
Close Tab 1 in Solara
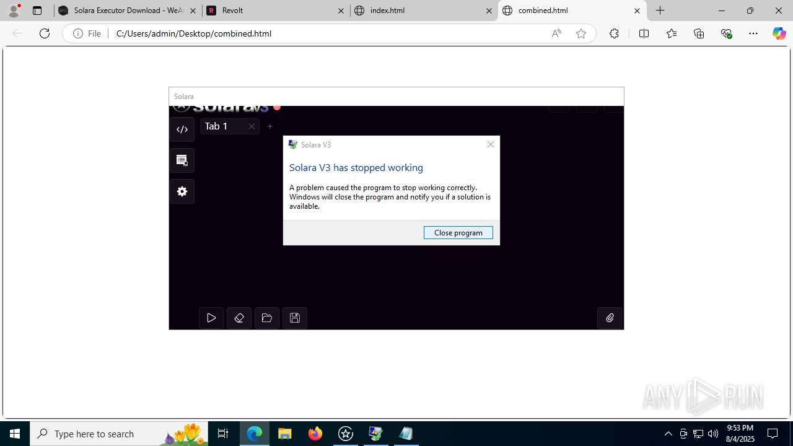(x=252, y=126)
